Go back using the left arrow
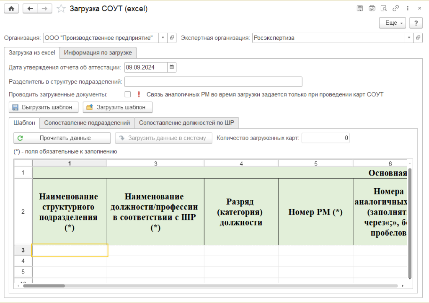Image resolution: width=429 pixels, height=303 pixels. (30, 8)
